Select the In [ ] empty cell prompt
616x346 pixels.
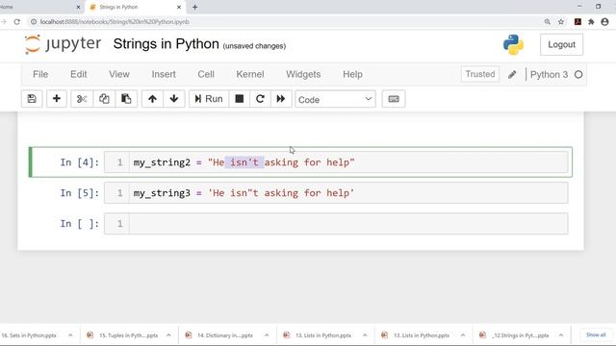coord(79,224)
